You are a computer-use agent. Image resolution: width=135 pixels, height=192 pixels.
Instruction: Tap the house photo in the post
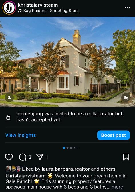click(x=67, y=62)
